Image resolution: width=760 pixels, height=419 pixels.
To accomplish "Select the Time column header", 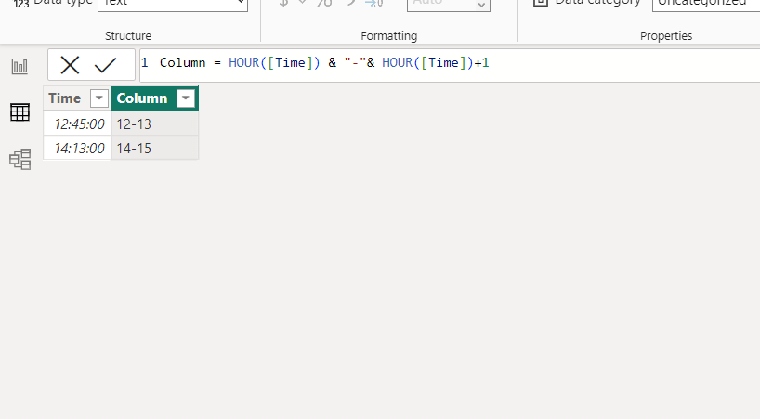I will [x=64, y=98].
